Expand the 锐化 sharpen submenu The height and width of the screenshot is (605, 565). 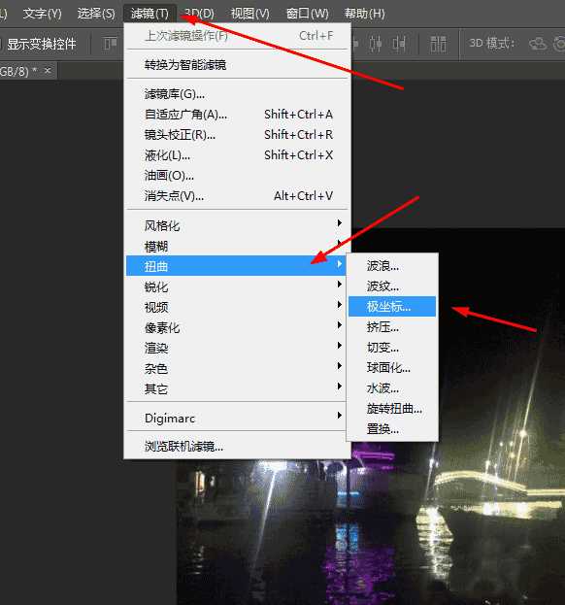237,286
